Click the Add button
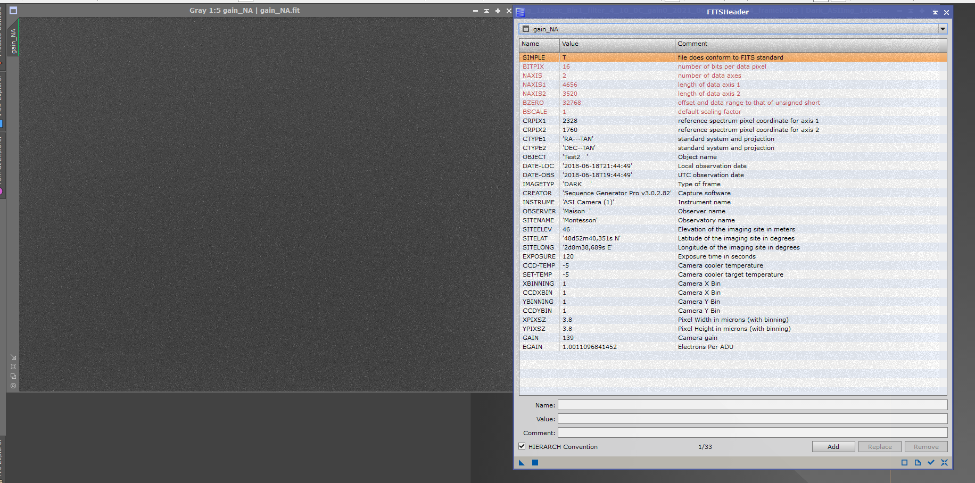This screenshot has width=975, height=483. (833, 447)
